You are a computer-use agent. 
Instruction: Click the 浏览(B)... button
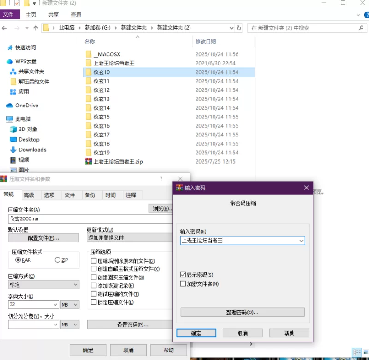coord(161,208)
